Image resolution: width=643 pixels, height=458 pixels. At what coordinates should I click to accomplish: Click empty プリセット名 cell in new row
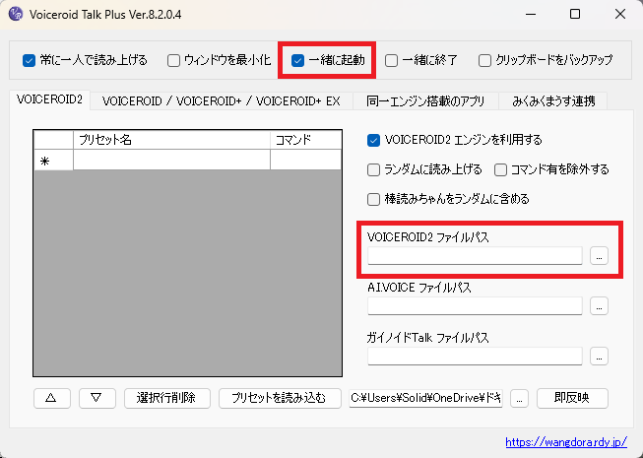(x=171, y=160)
